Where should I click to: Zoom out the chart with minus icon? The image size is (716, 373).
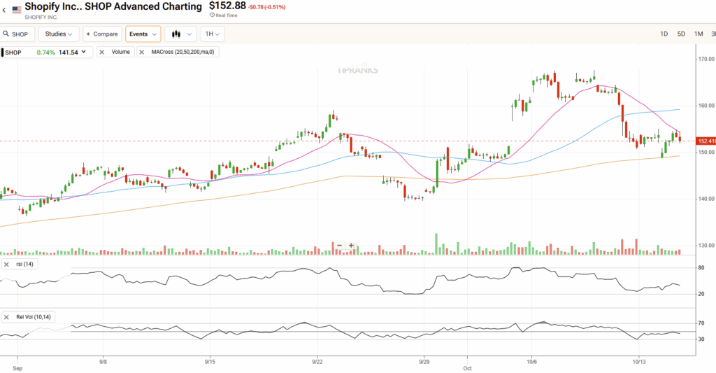point(339,245)
